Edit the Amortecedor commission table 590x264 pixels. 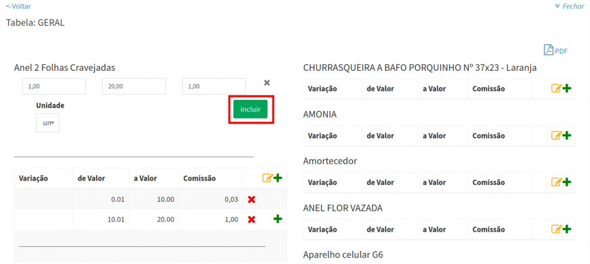click(557, 182)
